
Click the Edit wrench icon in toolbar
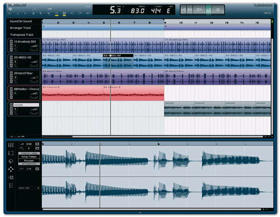click(50, 9)
